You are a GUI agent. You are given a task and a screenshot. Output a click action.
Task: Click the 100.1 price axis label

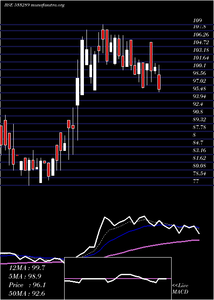(x=199, y=66)
